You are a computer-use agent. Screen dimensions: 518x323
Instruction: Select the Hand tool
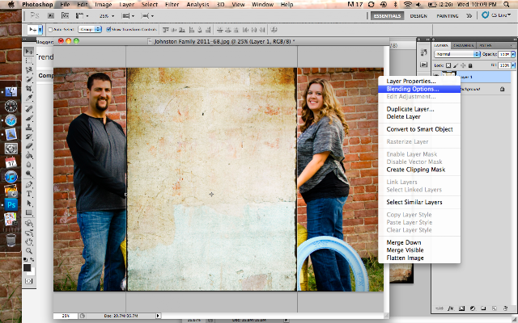coord(29,242)
